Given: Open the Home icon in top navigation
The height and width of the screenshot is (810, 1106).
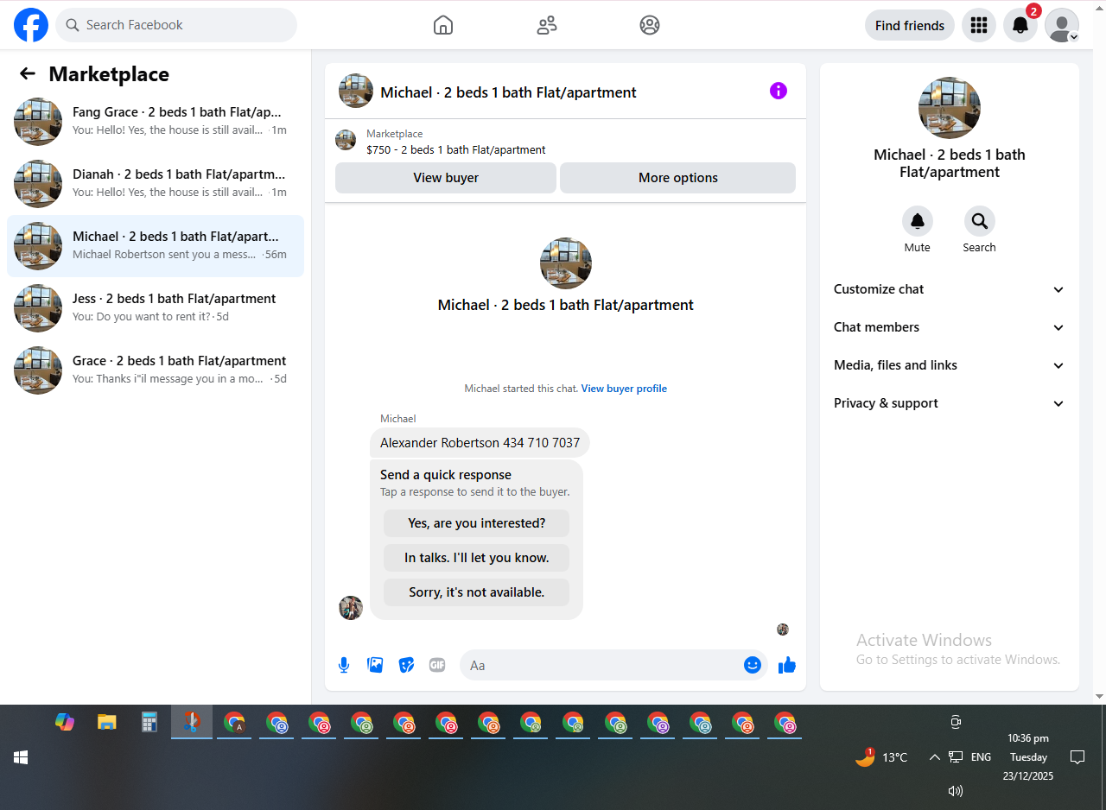Looking at the screenshot, I should 442,25.
